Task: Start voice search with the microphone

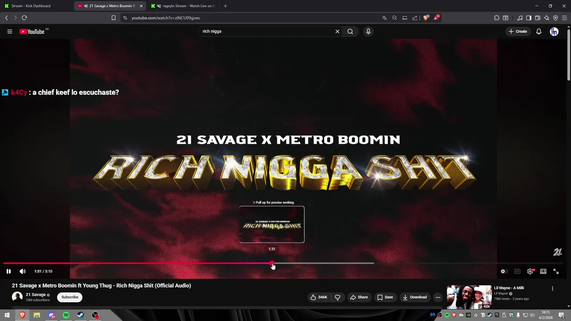Action: (x=368, y=31)
